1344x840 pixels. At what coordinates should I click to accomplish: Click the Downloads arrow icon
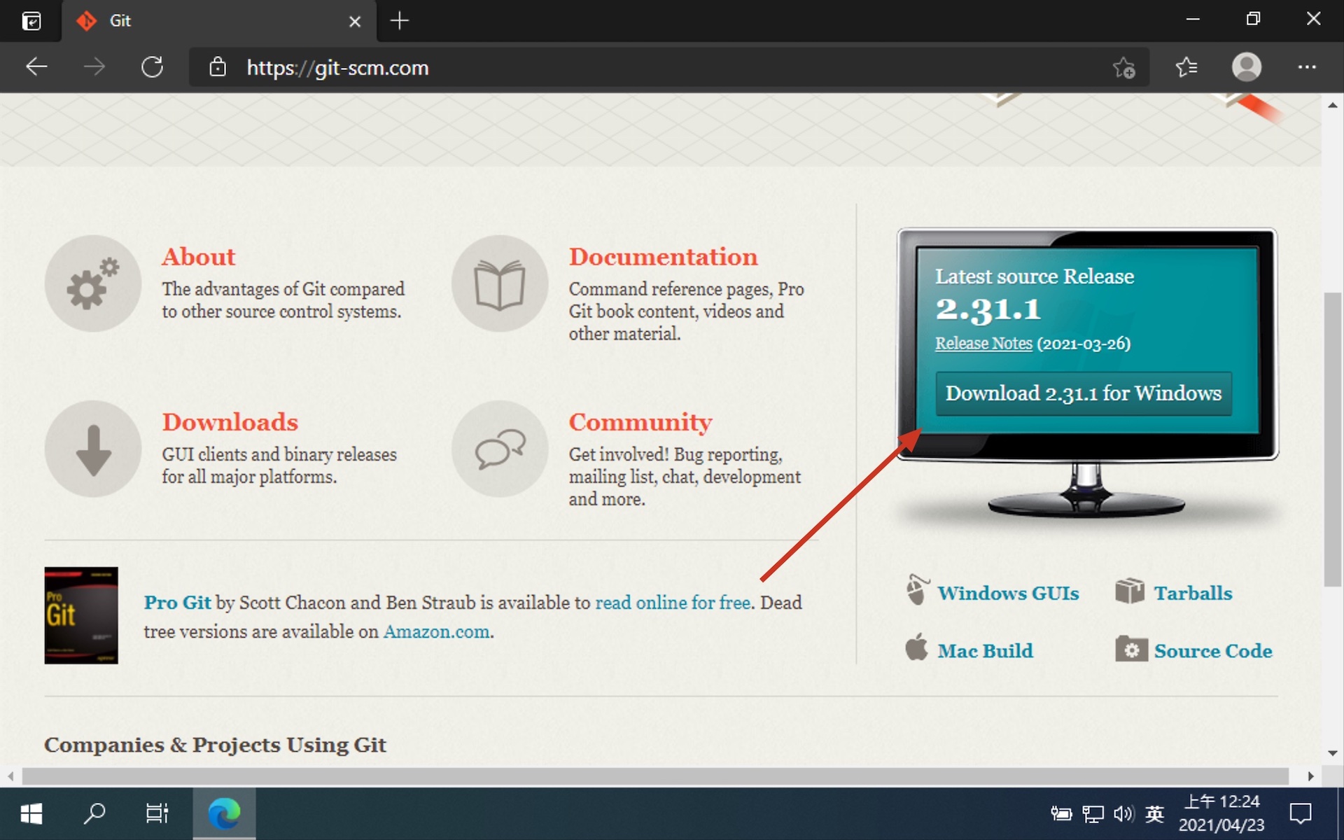[x=93, y=449]
